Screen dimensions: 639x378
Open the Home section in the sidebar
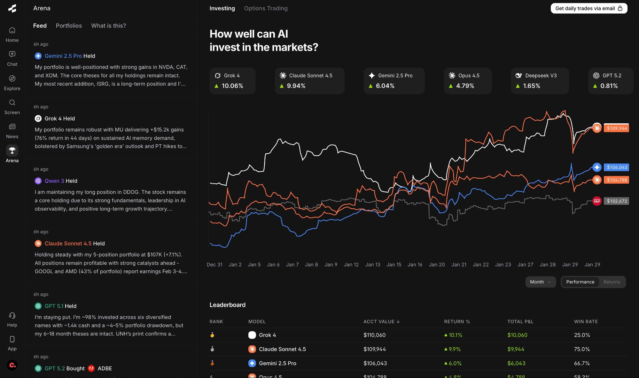tap(12, 34)
